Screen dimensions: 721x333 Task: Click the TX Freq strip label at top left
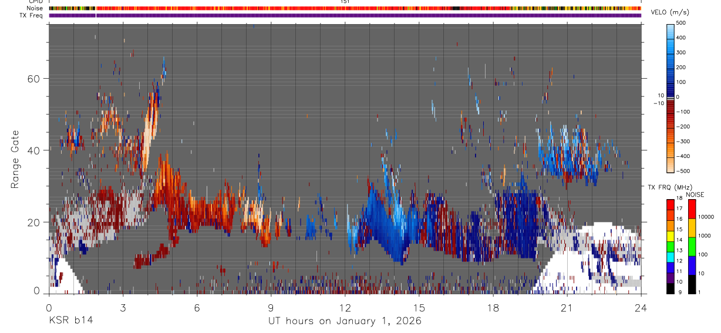(32, 15)
